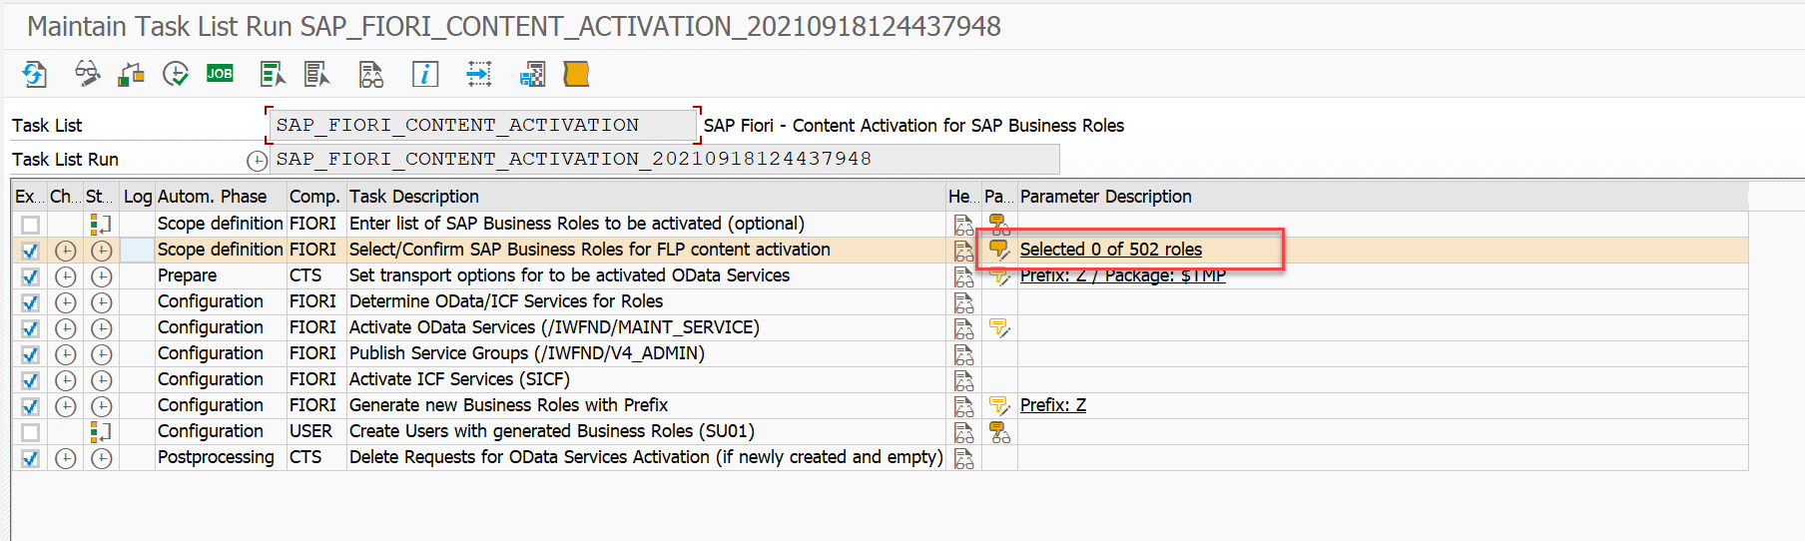Click the yellow flag toolbar icon

click(x=576, y=74)
